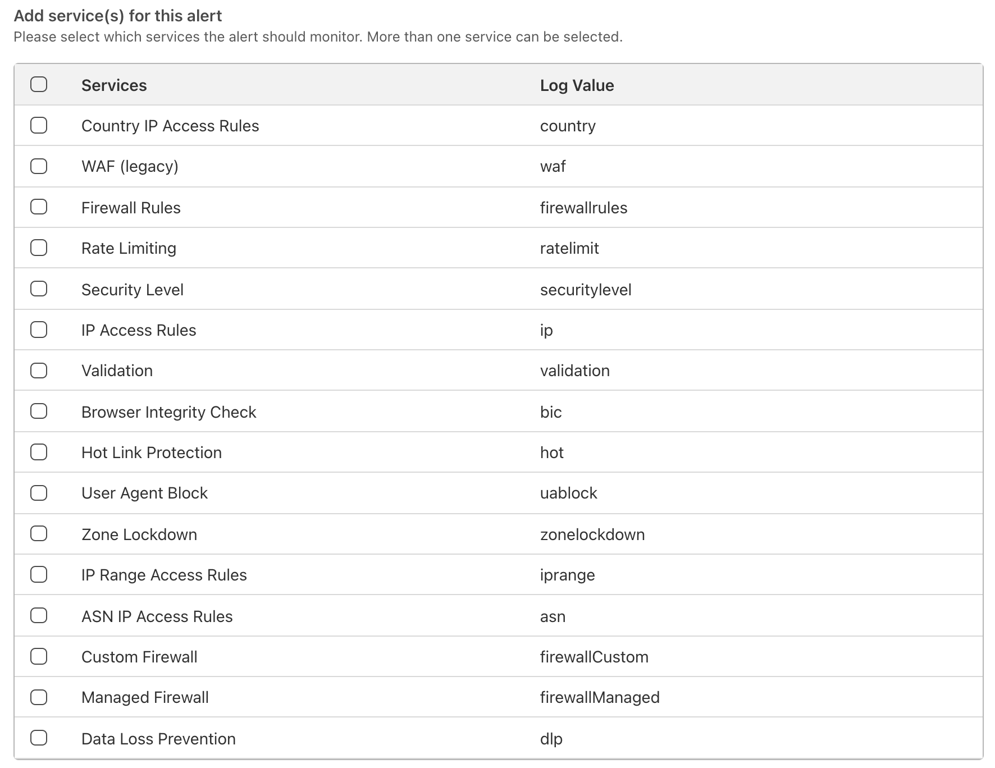Image resolution: width=995 pixels, height=768 pixels.
Task: Select the Browser Integrity Check checkbox
Action: (39, 412)
